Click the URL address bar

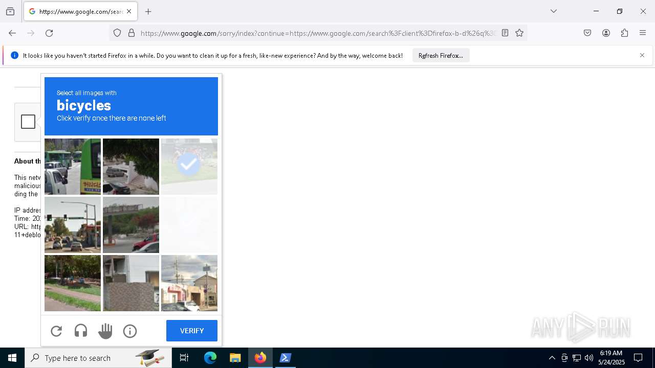(x=318, y=33)
